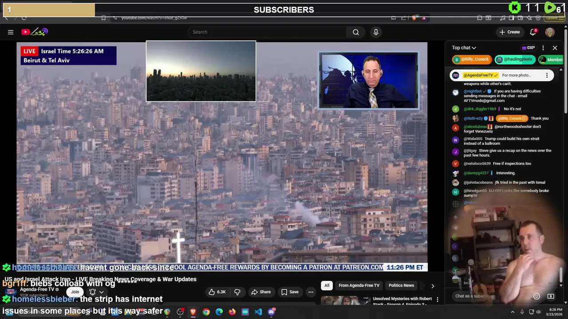This screenshot has width=568, height=319.
Task: Save the video to a playlist
Action: point(289,292)
